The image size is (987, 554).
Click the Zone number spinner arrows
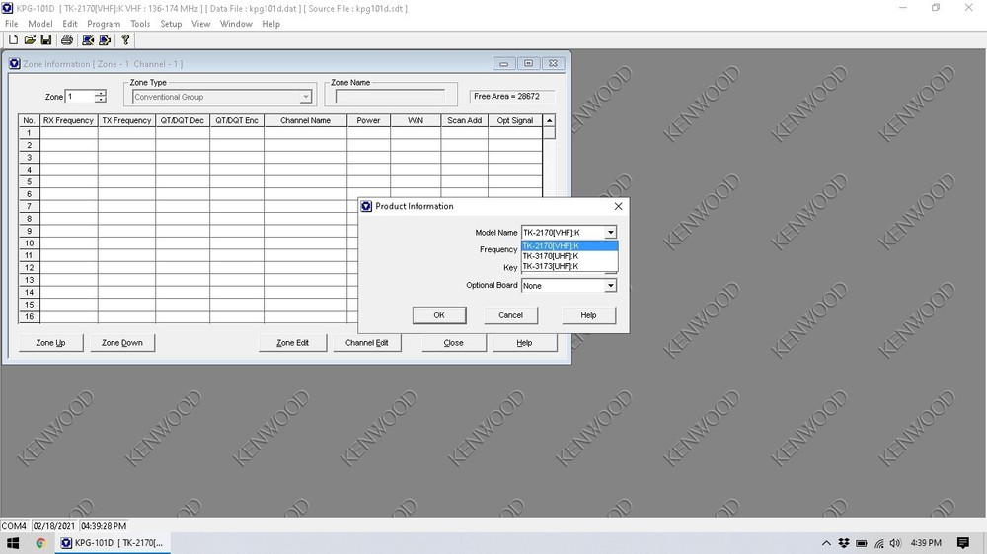pos(101,97)
